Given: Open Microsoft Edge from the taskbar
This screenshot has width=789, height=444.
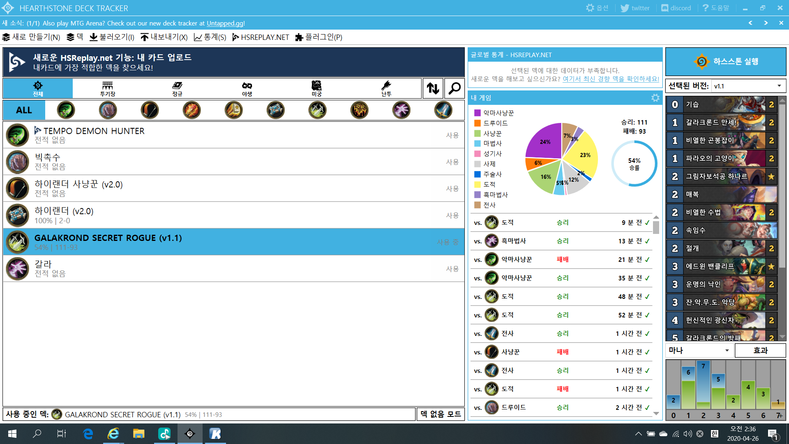Looking at the screenshot, I should tap(88, 434).
